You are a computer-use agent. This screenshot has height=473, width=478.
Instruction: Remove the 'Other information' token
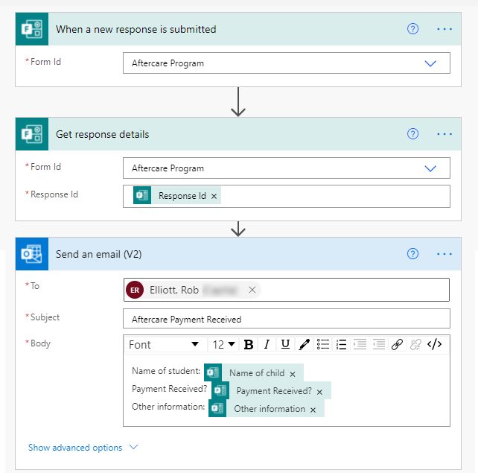coord(313,410)
